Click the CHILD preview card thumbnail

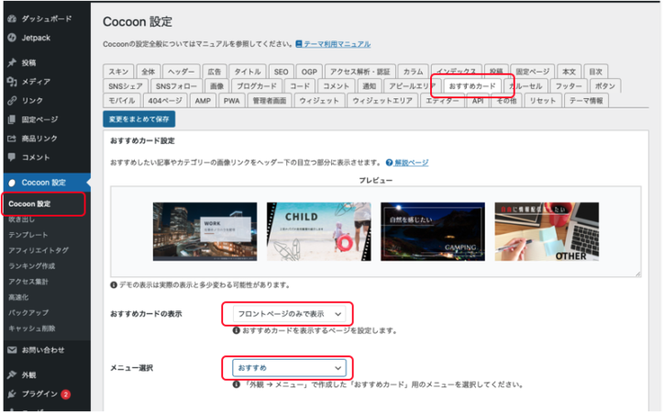click(x=319, y=231)
